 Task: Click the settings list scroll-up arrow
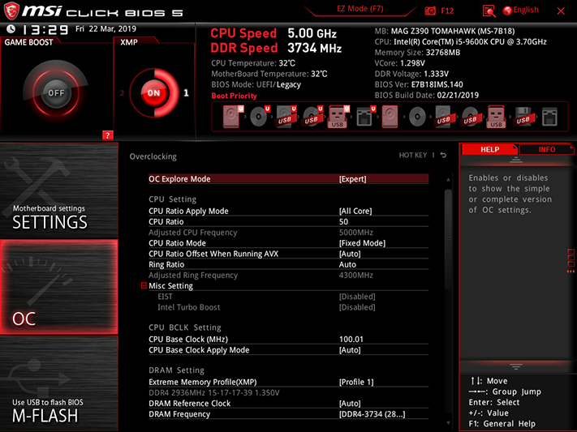click(x=448, y=180)
